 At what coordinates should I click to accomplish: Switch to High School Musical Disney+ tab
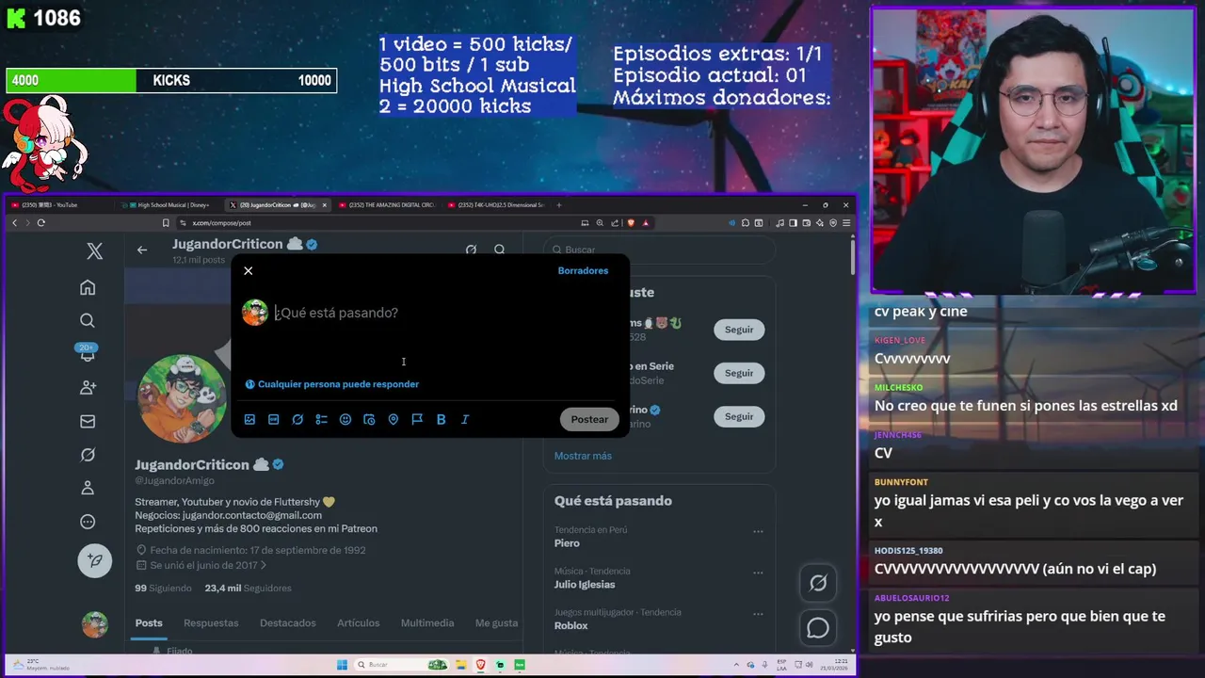169,204
